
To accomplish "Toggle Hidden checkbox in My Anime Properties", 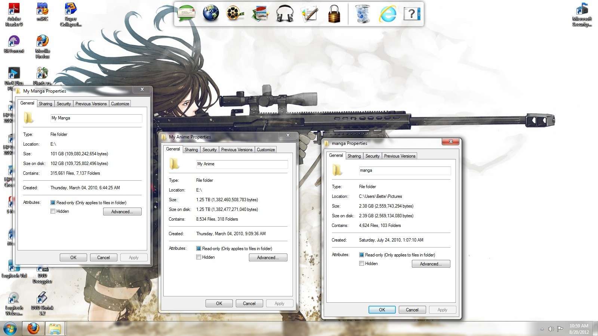I will pyautogui.click(x=199, y=257).
